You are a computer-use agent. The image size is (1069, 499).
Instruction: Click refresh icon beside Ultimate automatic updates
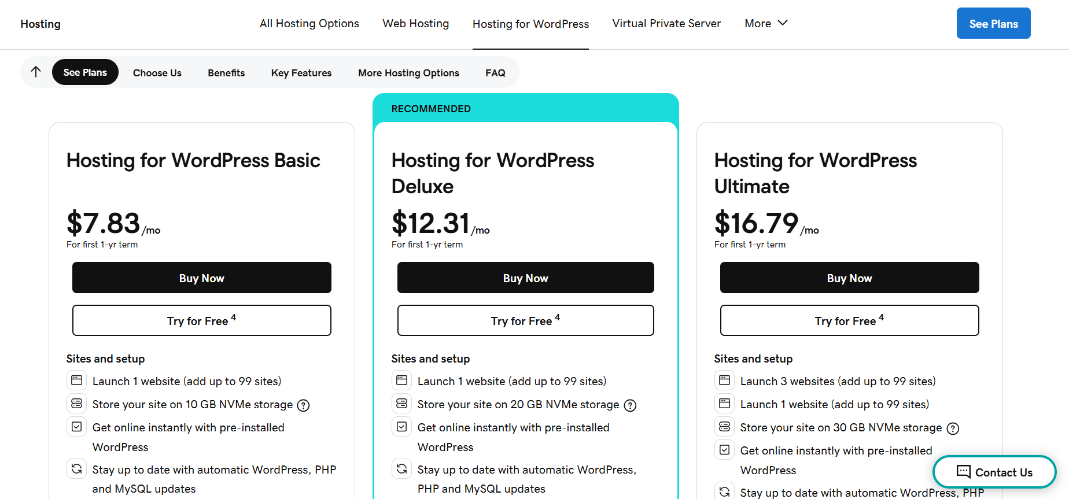[725, 492]
